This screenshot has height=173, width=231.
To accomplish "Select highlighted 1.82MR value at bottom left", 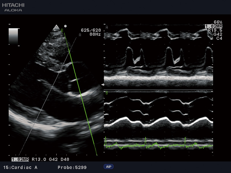I will [x=21, y=159].
